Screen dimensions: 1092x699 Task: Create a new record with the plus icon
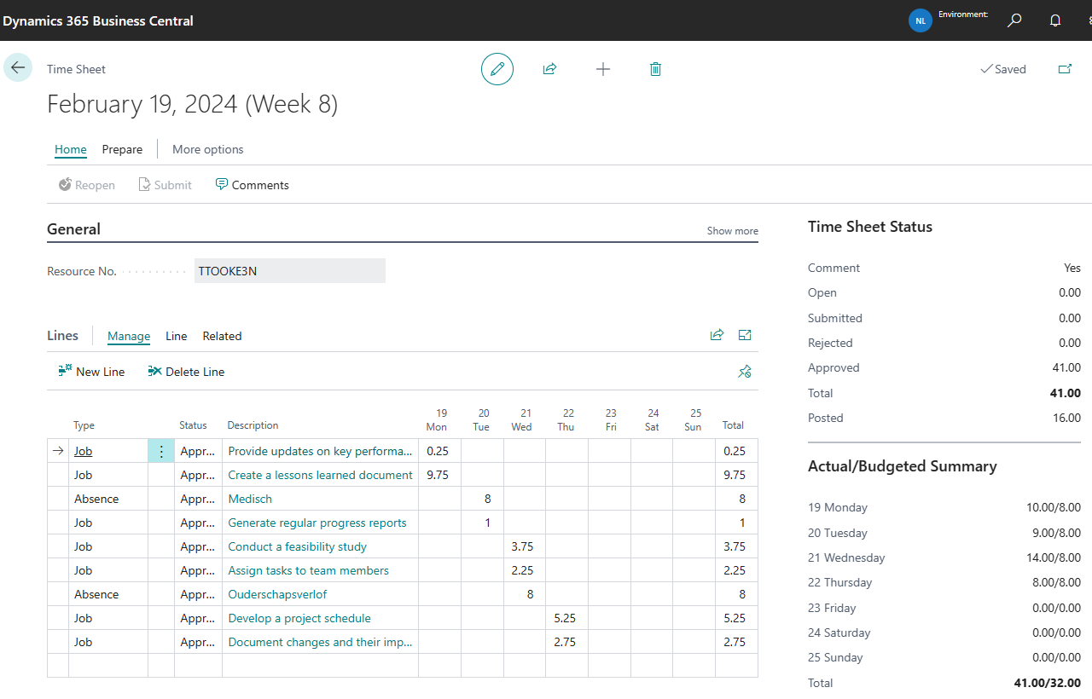[x=603, y=69]
